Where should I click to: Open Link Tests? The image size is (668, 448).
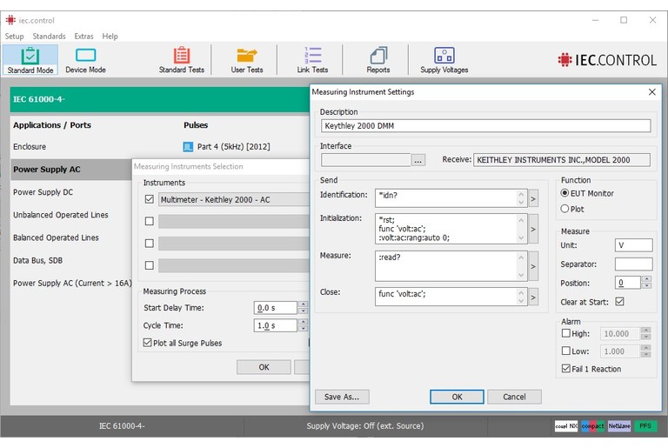coord(313,60)
